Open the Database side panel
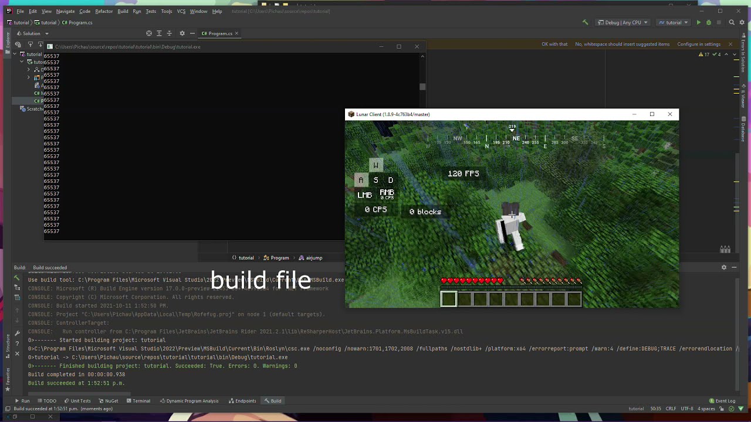Image resolution: width=751 pixels, height=422 pixels. pyautogui.click(x=743, y=130)
